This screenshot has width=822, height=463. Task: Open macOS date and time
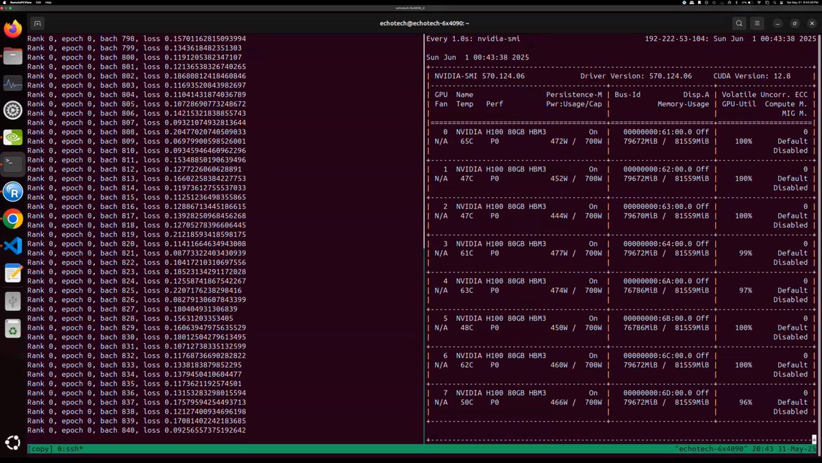pyautogui.click(x=803, y=2)
